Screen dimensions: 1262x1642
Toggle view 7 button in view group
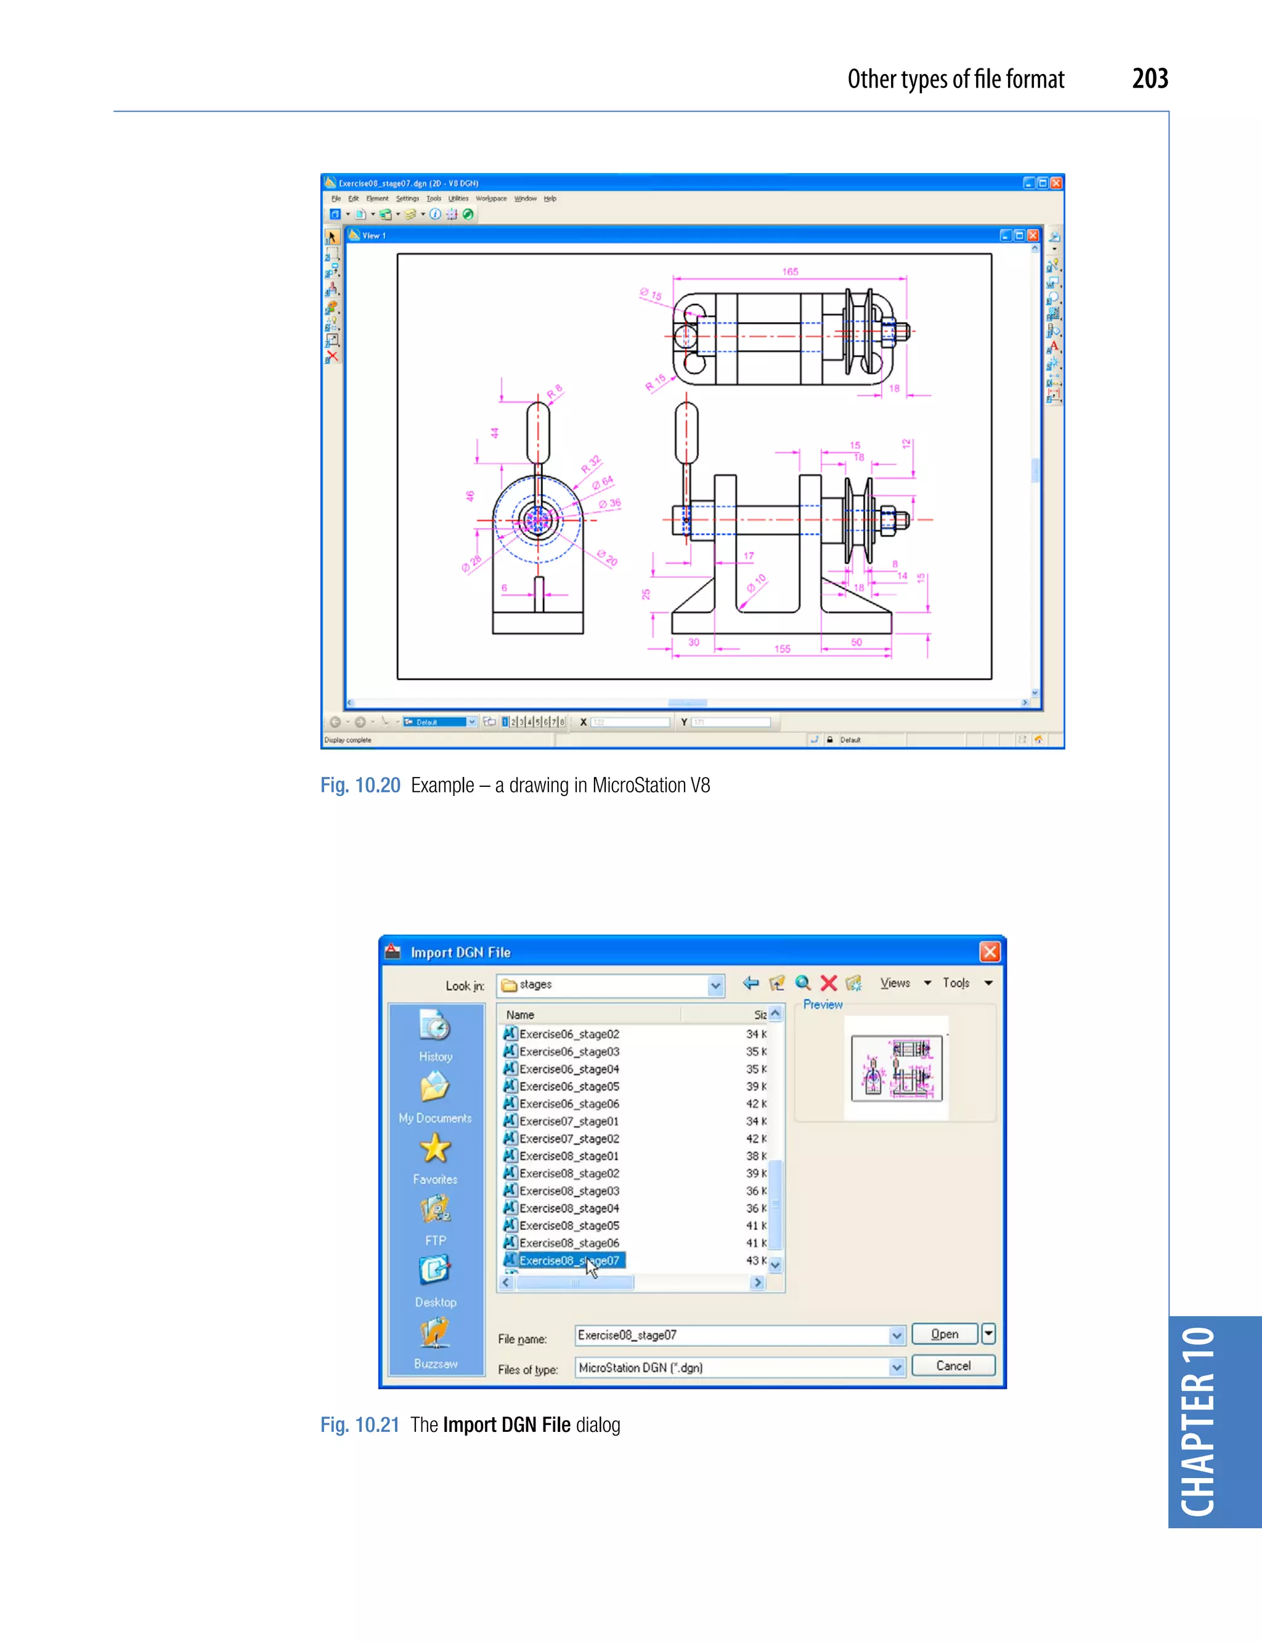[x=553, y=722]
